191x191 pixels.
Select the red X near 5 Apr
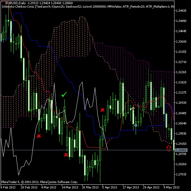pos(103,110)
